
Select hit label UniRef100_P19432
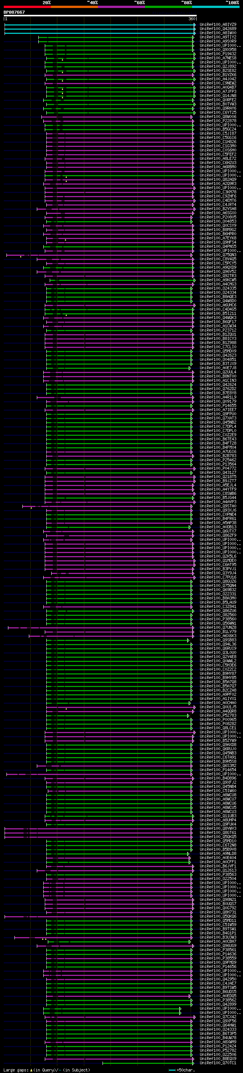218,54
